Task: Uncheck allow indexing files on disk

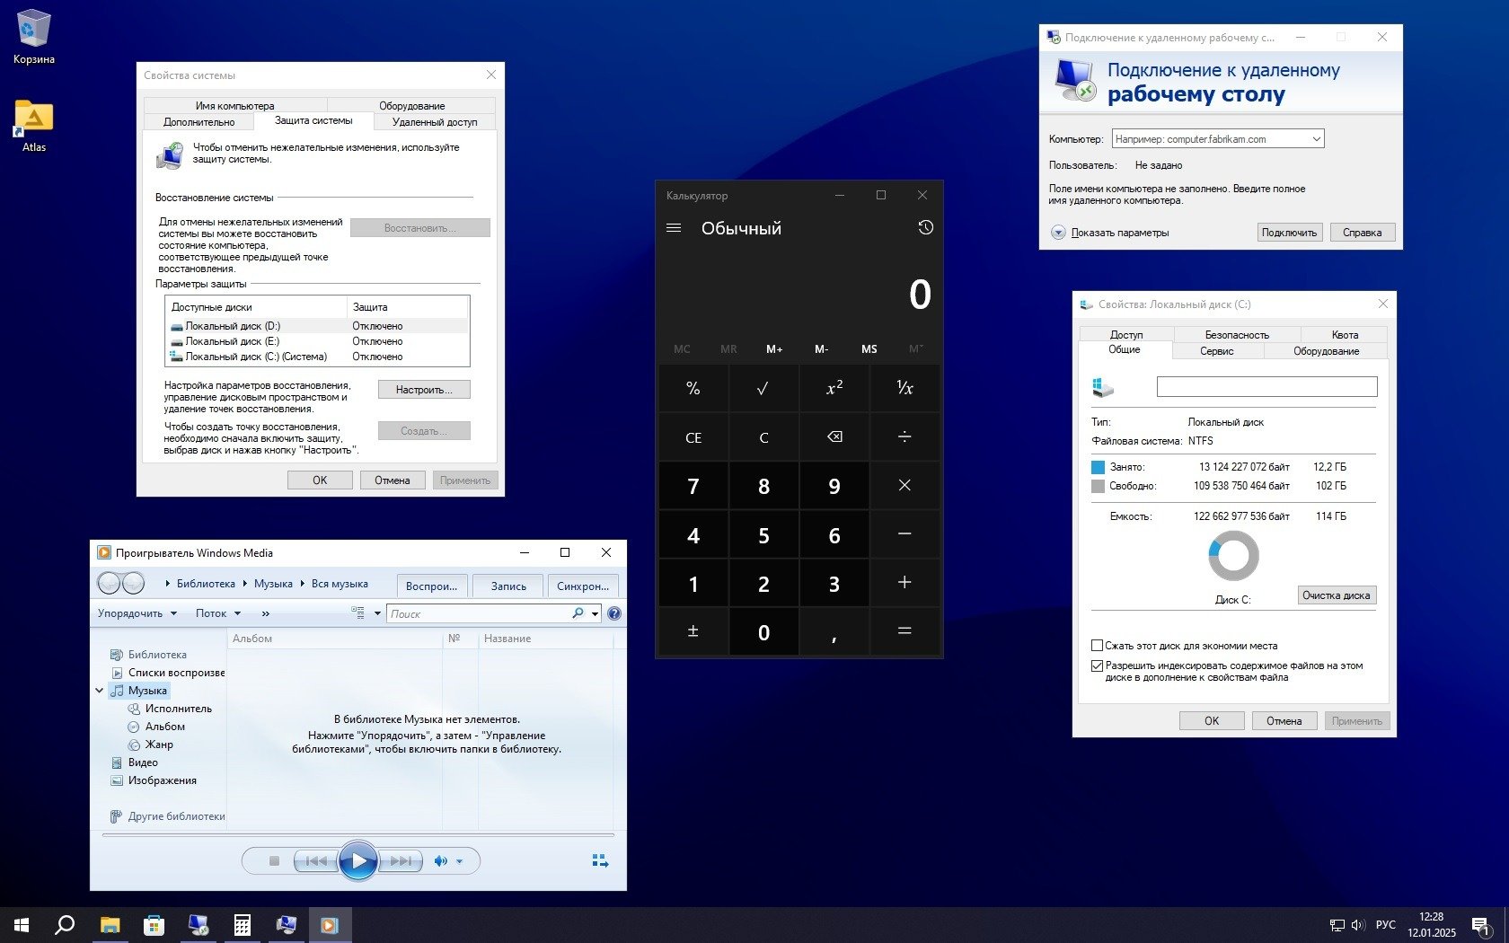Action: click(1097, 666)
